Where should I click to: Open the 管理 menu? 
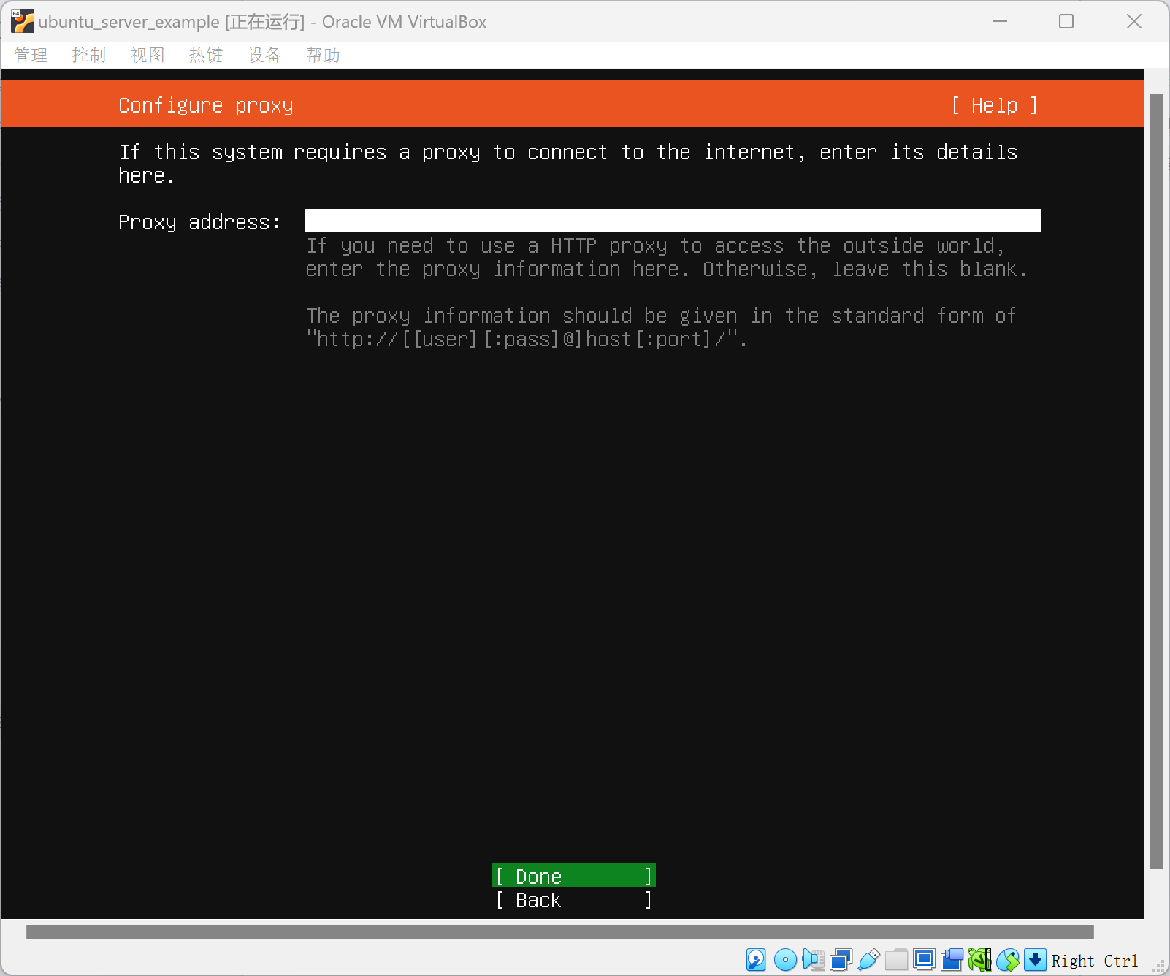coord(31,56)
